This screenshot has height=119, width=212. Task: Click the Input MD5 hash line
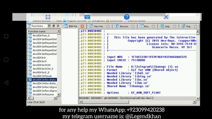tap(147, 57)
